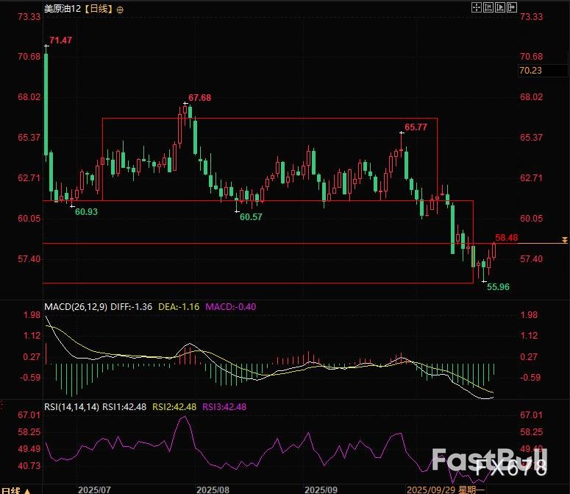This screenshot has width=570, height=494.
Task: Click the 55.96 low price label
Action: click(498, 286)
